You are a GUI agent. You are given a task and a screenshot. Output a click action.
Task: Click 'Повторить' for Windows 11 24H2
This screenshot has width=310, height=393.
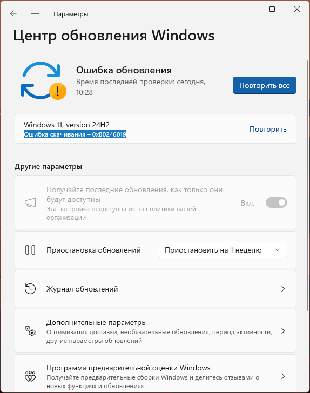268,130
